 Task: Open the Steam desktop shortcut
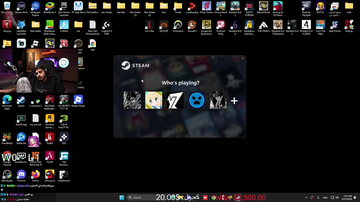(x=21, y=101)
